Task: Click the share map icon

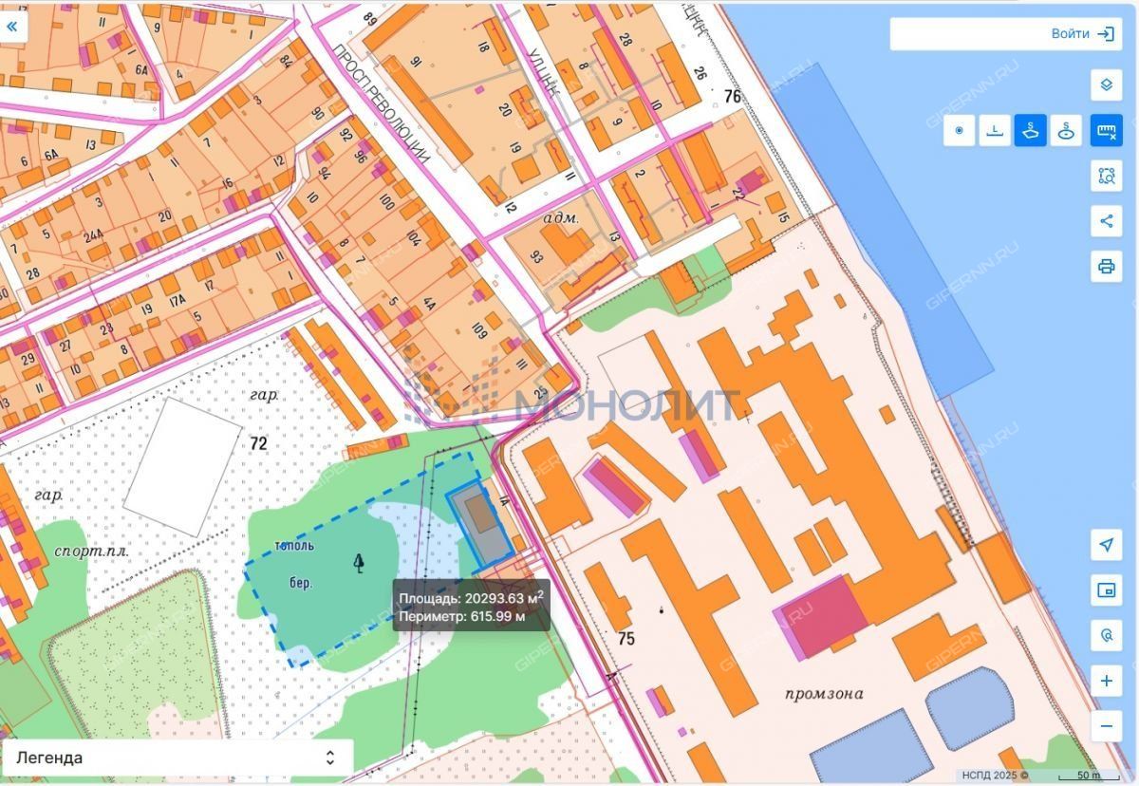Action: coord(1106,221)
